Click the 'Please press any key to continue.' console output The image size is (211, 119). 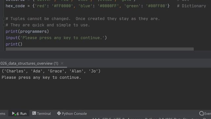[42, 77]
